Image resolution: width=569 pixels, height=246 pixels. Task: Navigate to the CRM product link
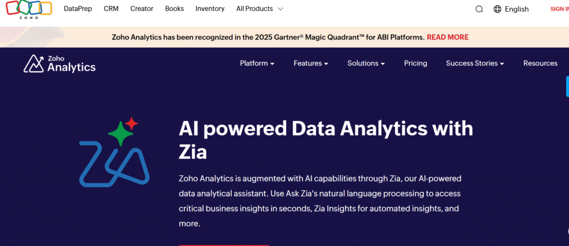[x=111, y=9]
